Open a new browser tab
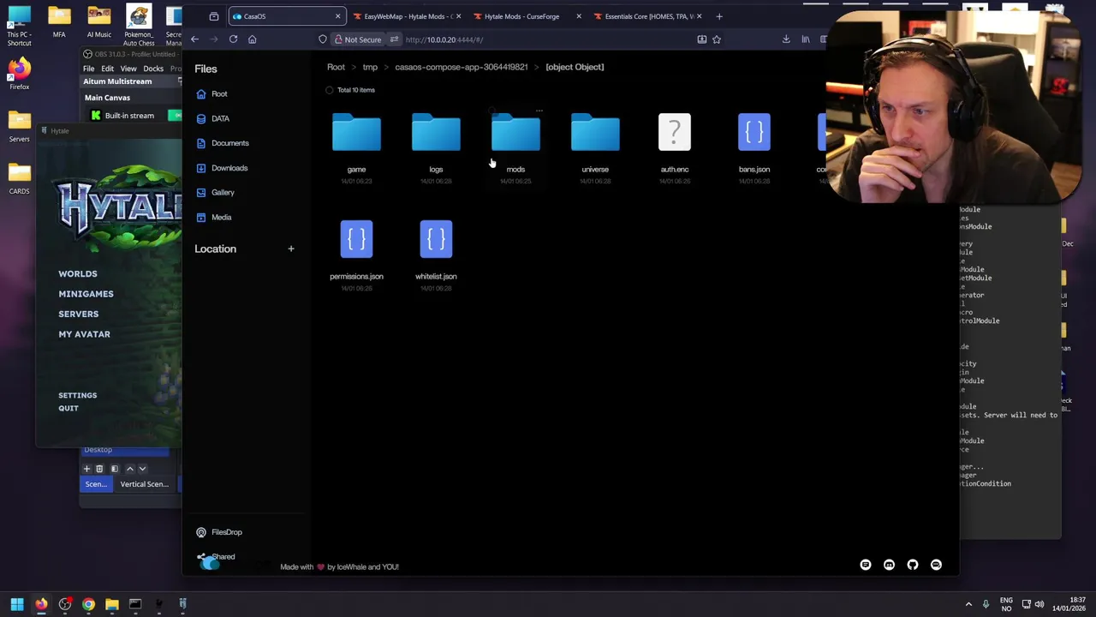This screenshot has width=1096, height=617. 719,16
